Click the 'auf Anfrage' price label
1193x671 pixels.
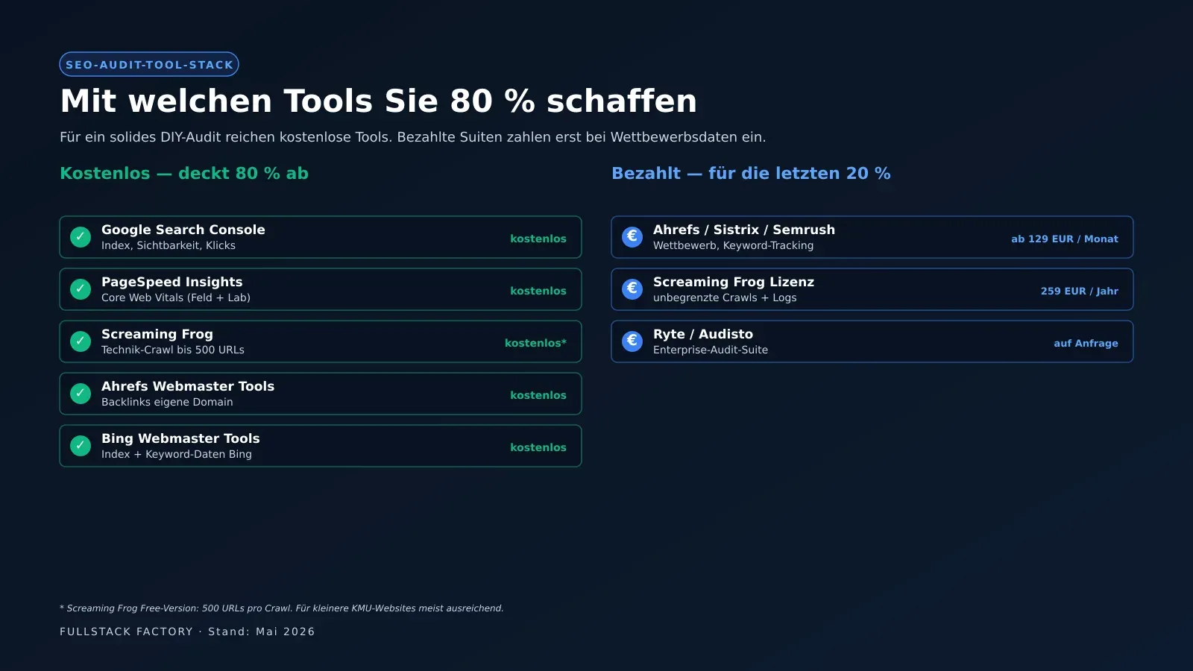[1086, 343]
